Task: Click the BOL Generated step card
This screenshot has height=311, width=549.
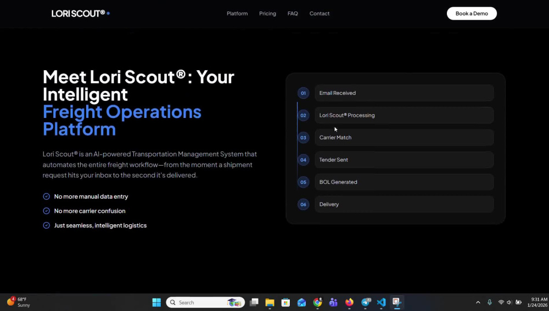Action: (404, 182)
